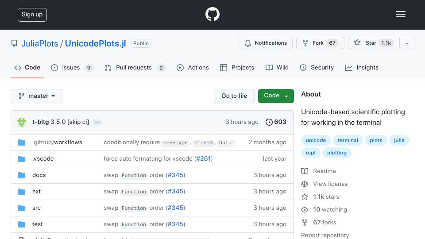Open the src folder
This screenshot has height=239, width=425.
tap(36, 208)
